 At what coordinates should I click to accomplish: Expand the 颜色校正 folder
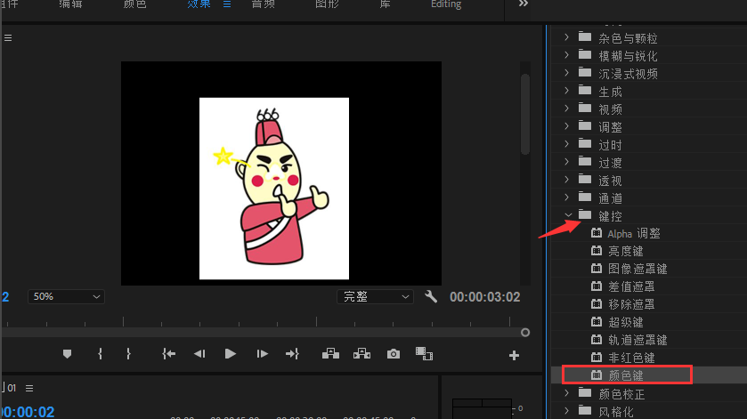567,393
